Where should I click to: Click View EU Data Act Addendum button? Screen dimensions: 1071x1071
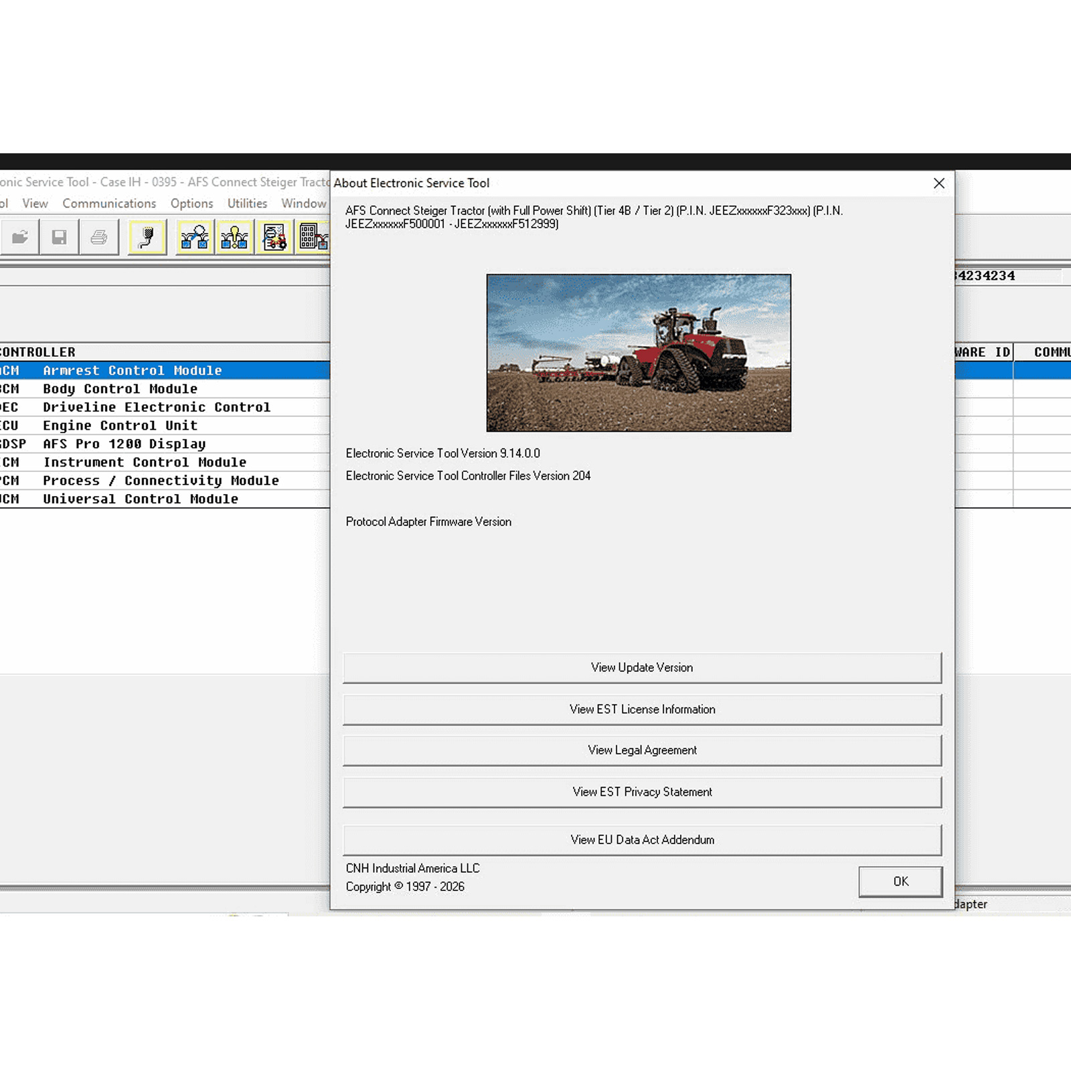point(642,840)
